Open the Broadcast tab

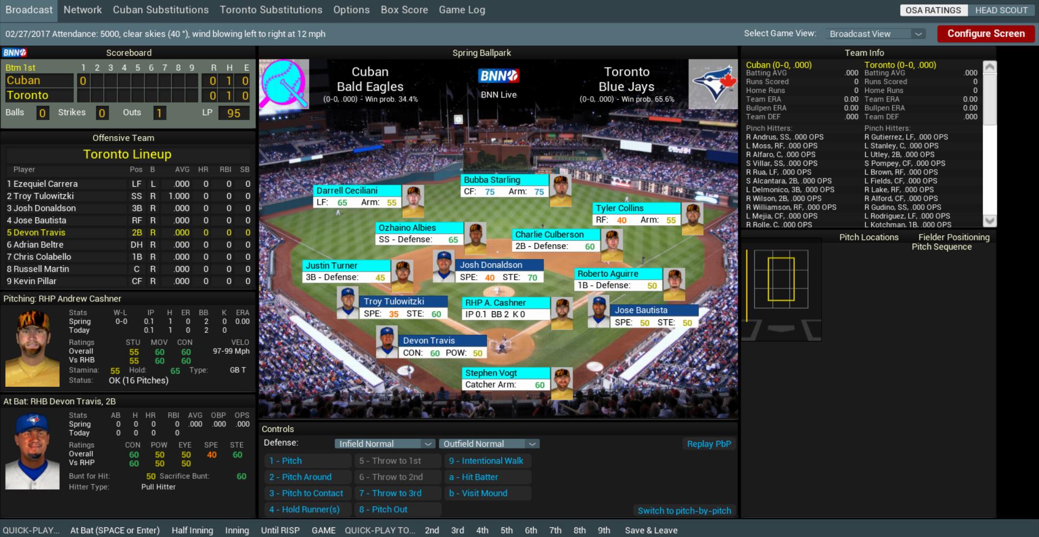[x=29, y=10]
